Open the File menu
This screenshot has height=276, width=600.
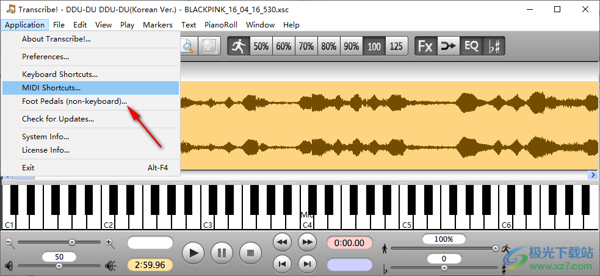[59, 25]
